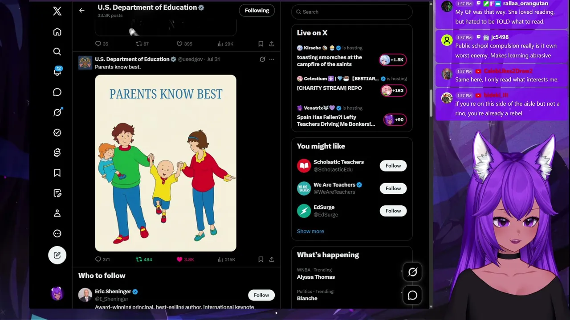Open the Parents Know Best image
570x320 pixels.
coord(166,163)
